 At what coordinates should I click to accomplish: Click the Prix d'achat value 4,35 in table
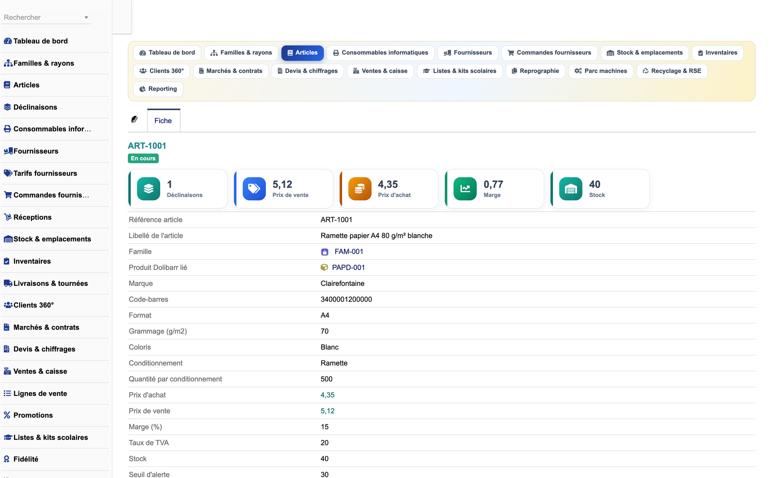tap(327, 395)
